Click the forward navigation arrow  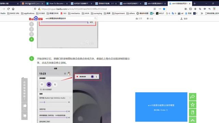(4, 9)
